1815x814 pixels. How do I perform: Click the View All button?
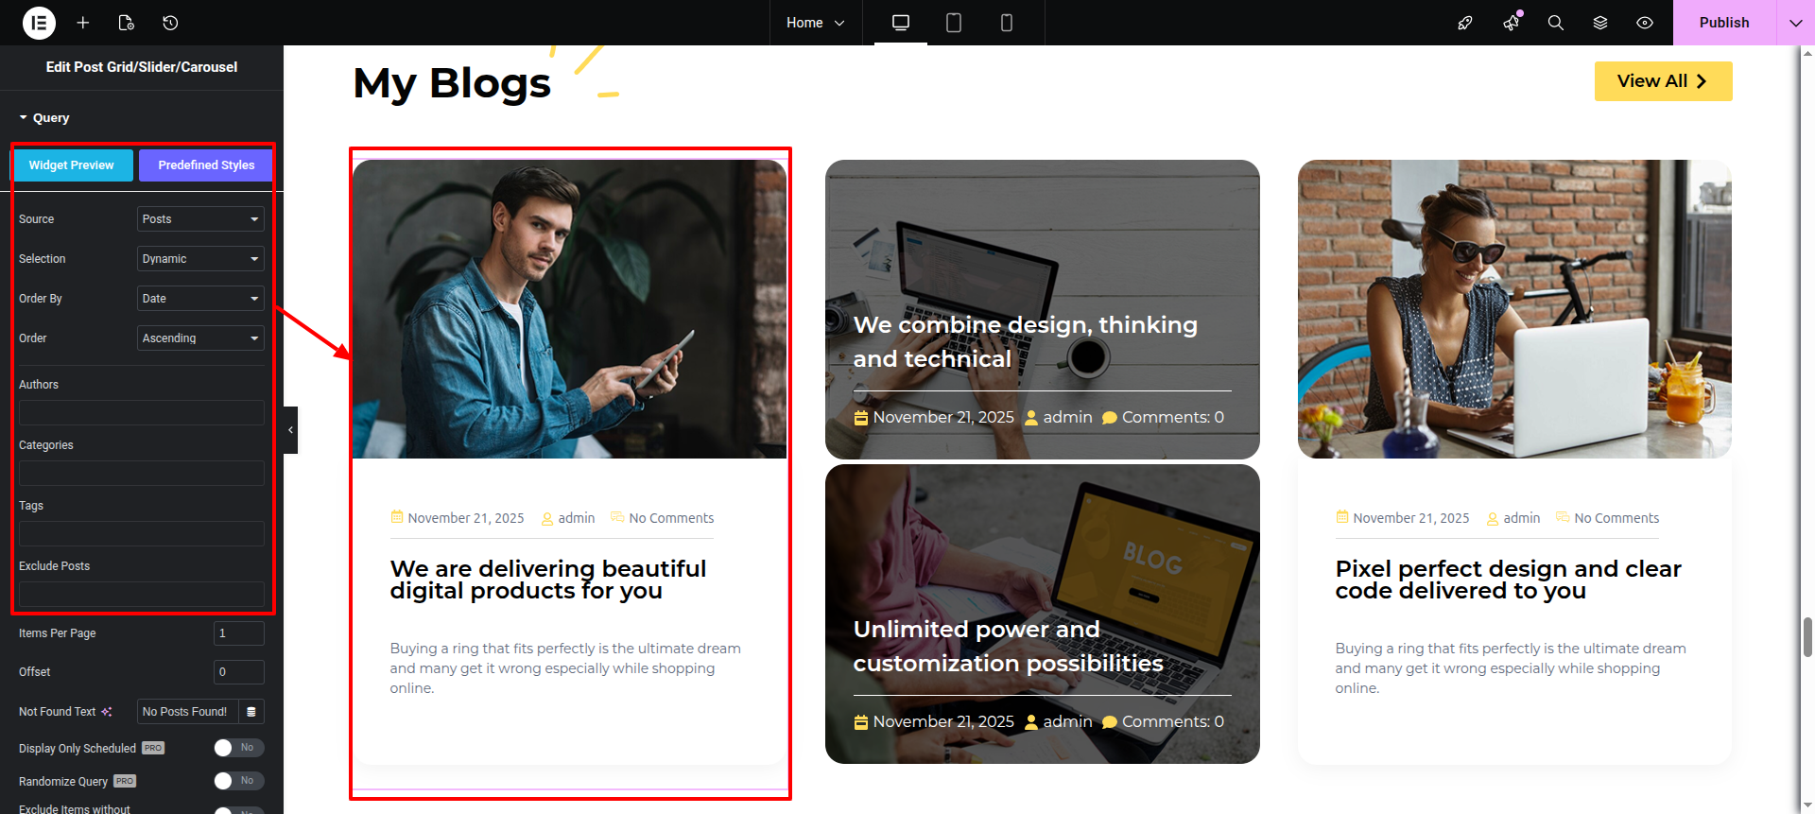[x=1663, y=81]
